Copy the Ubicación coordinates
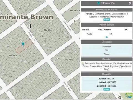This screenshot has height=100, width=133. tap(107, 89)
